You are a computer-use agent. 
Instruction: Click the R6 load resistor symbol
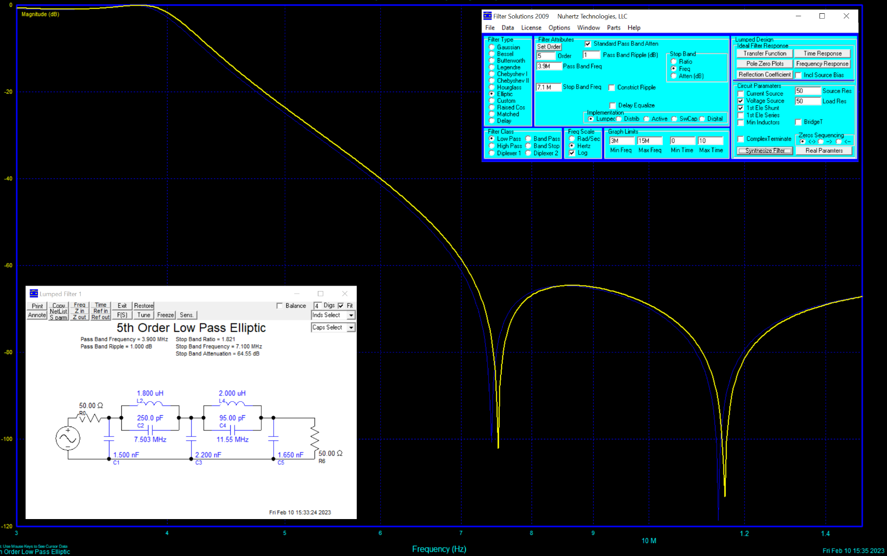314,436
